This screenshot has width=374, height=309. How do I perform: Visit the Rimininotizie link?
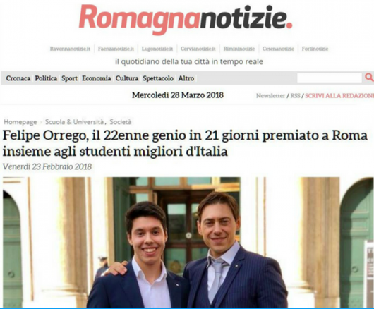239,49
